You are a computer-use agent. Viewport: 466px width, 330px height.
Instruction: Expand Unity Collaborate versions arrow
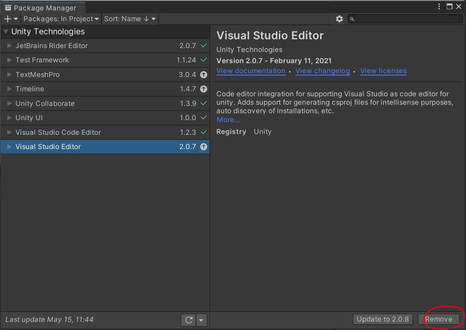click(10, 104)
